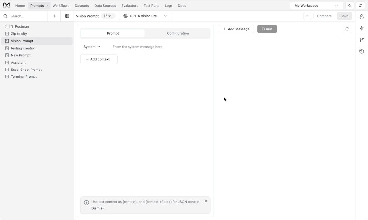This screenshot has height=220, width=368.
Task: Open the System role dropdown
Action: 92,47
